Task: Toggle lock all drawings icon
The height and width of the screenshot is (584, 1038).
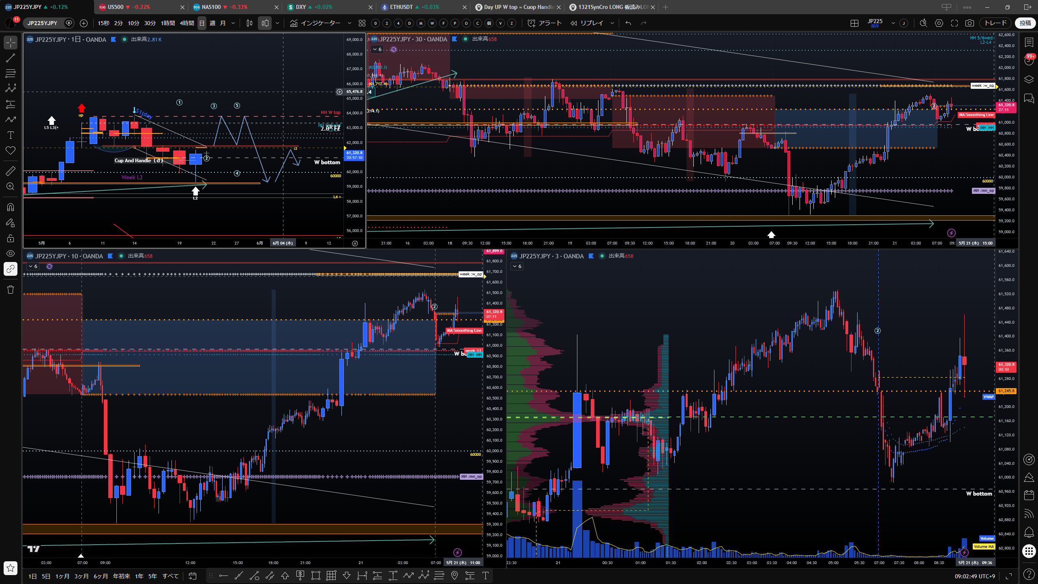Action: 11,238
